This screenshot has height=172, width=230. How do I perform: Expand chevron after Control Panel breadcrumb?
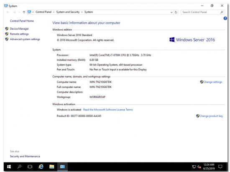point(54,12)
